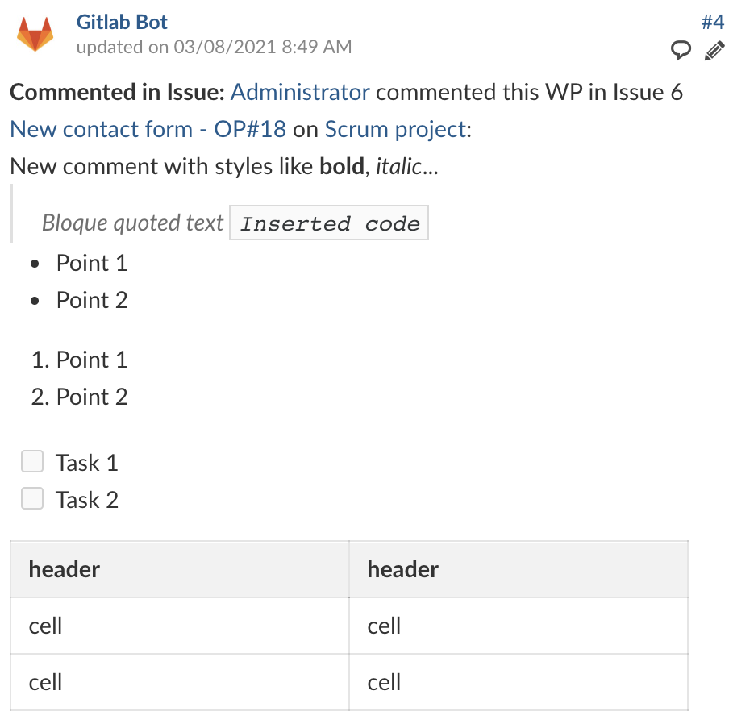Image resolution: width=729 pixels, height=724 pixels.
Task: Click the Administrator user link
Action: point(300,92)
